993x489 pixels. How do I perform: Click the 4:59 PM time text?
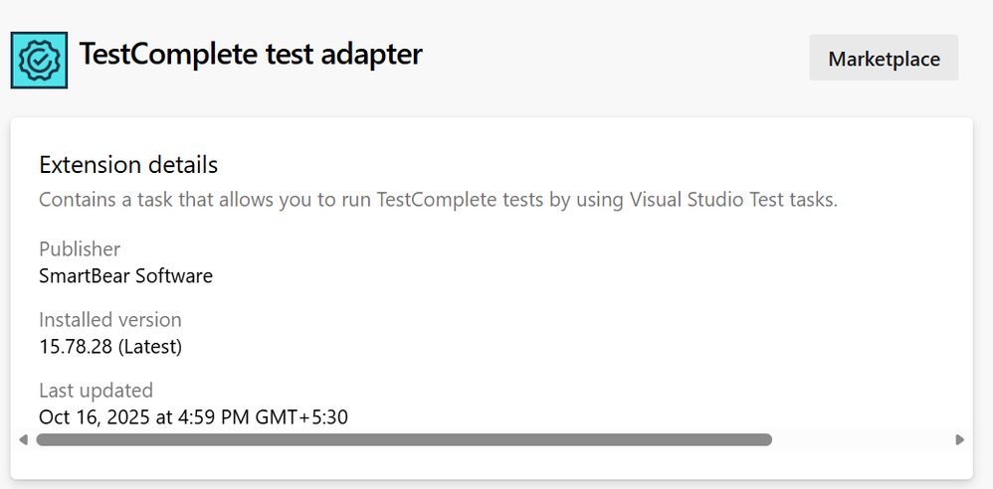[212, 416]
